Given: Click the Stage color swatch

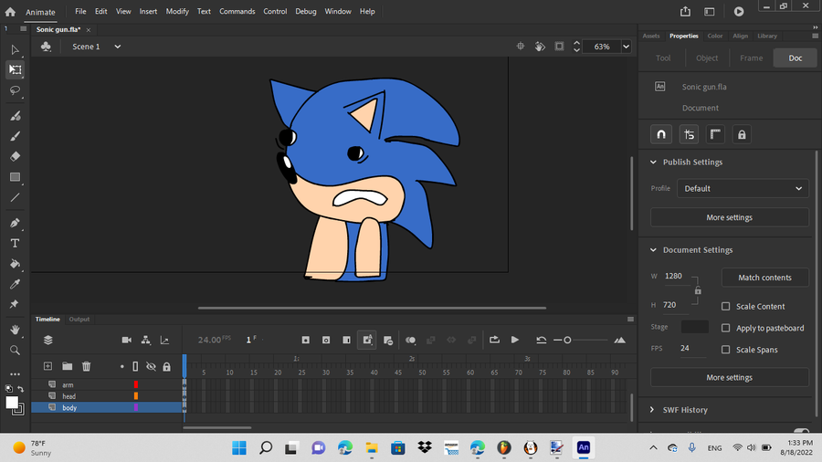Looking at the screenshot, I should (x=694, y=327).
